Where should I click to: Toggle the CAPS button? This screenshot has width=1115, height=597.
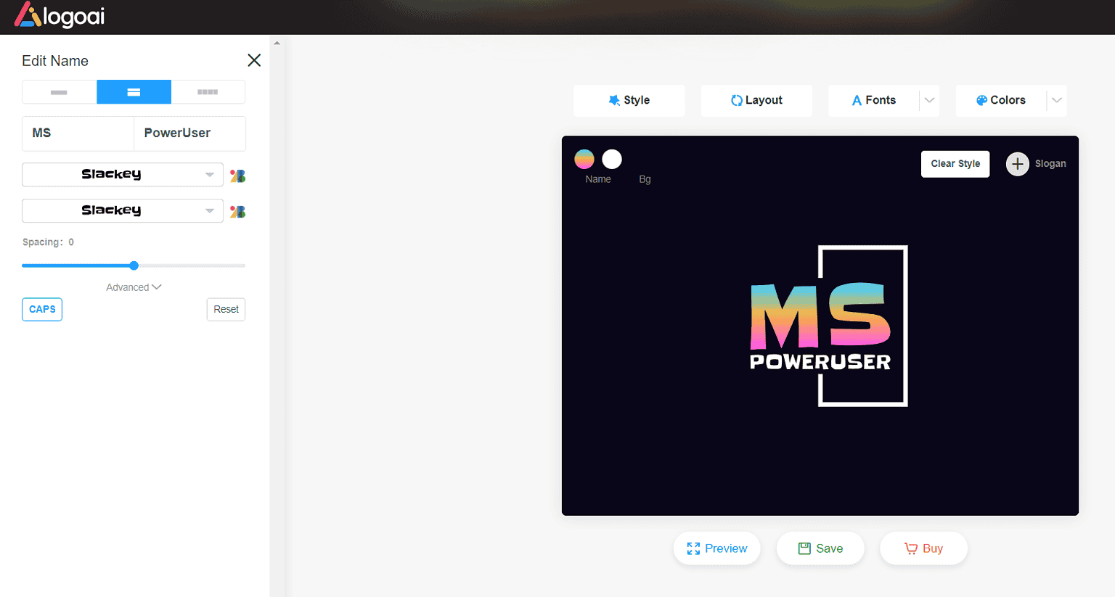pos(42,310)
